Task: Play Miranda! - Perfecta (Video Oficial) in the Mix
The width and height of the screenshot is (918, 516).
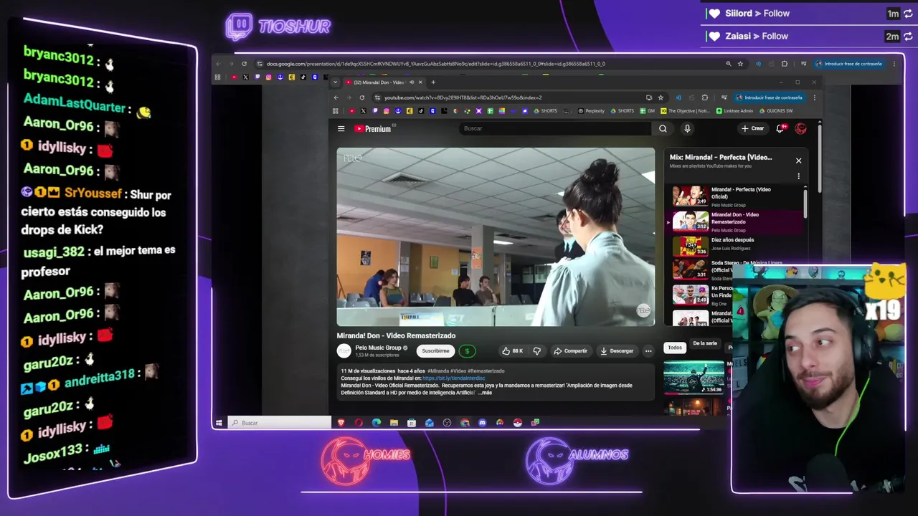Action: [x=735, y=196]
